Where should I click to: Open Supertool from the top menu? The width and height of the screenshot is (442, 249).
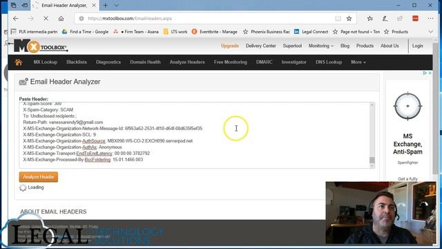[292, 46]
